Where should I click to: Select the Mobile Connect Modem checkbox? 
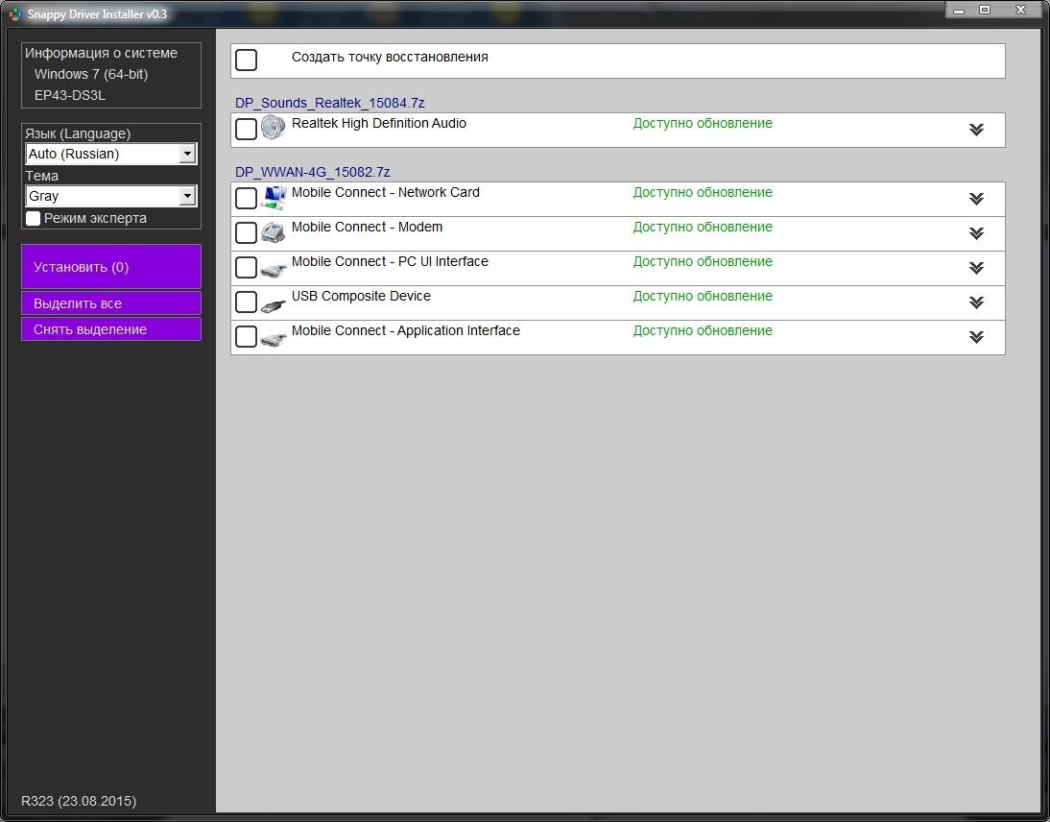point(247,232)
